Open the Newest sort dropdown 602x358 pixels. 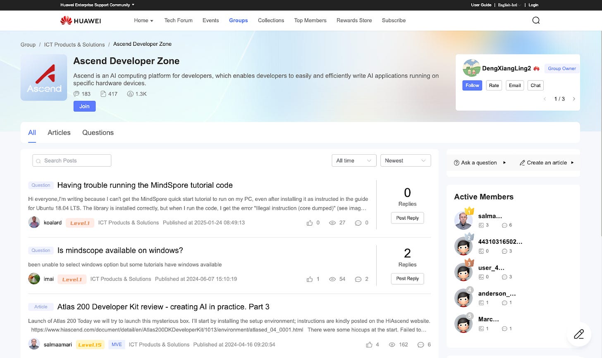406,160
